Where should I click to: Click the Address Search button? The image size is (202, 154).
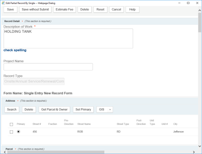[12, 110]
